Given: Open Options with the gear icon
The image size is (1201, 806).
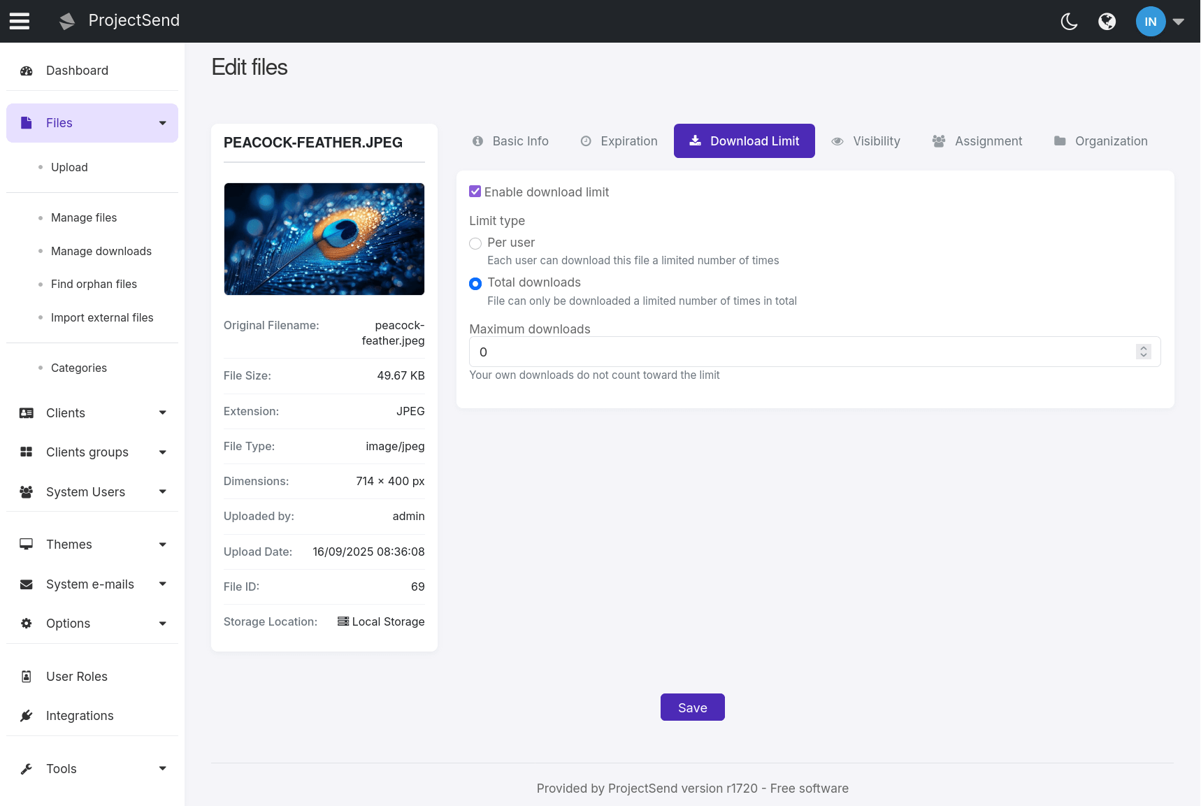Looking at the screenshot, I should click(26, 623).
